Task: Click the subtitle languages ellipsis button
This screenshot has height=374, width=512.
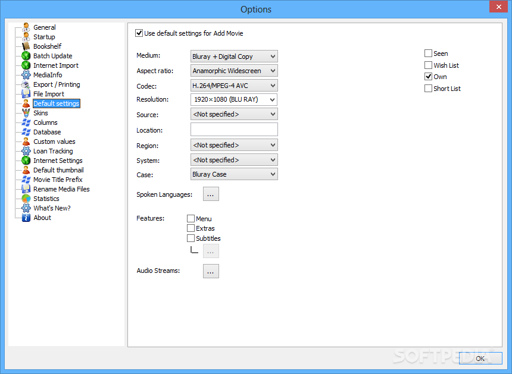Action: click(211, 252)
